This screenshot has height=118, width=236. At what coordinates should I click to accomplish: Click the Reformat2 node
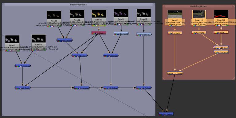coord(199,33)
